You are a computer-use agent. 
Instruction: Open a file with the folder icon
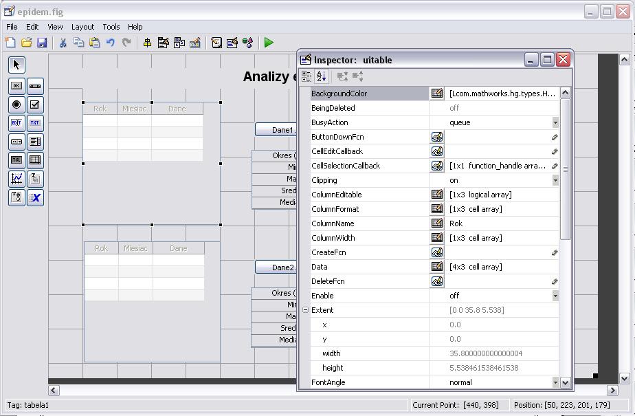pos(26,42)
